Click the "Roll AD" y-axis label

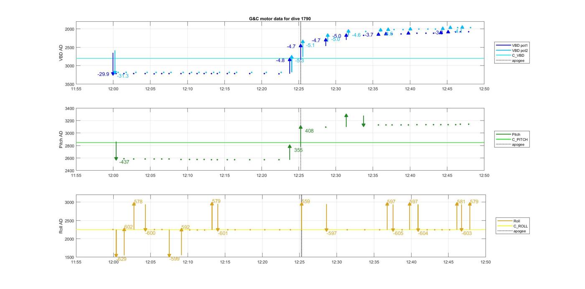coord(61,226)
